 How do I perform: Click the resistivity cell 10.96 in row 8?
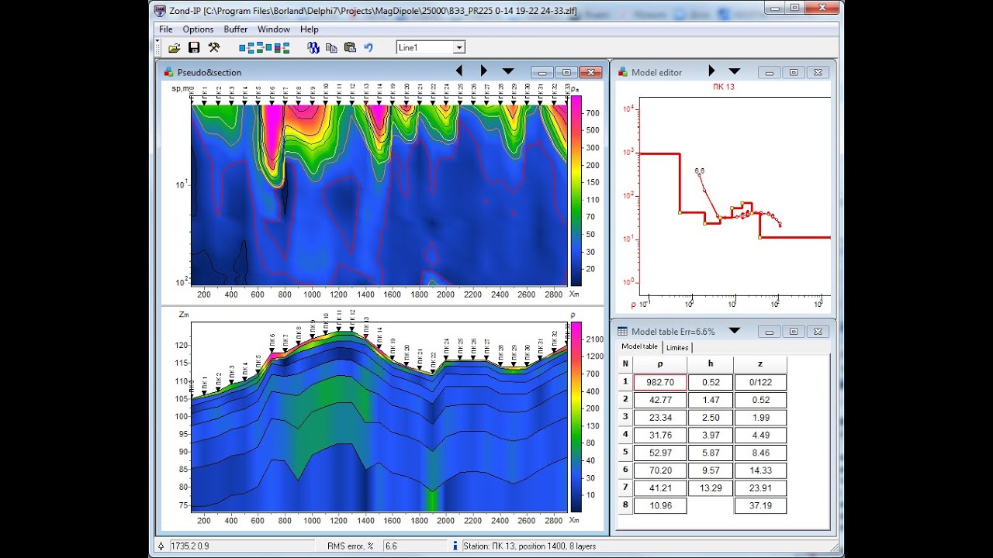tap(660, 506)
